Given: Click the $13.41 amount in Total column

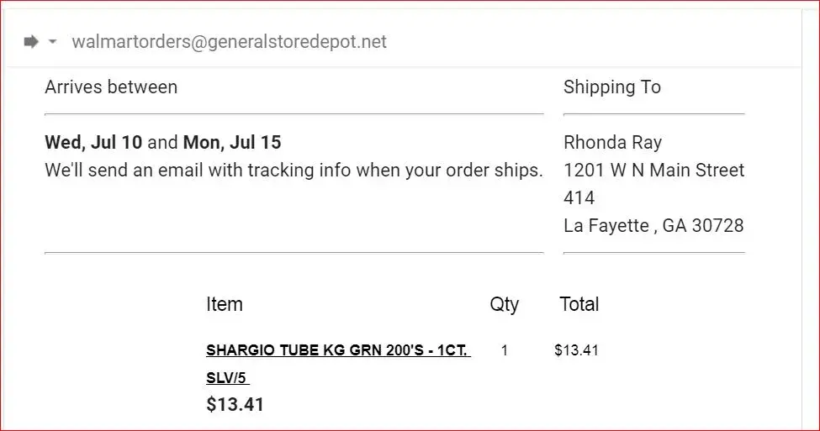Looking at the screenshot, I should [x=576, y=350].
